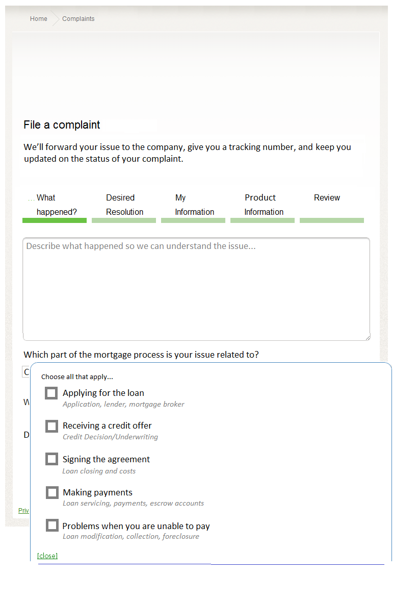Click the 'Describe what happened' text area

click(x=196, y=289)
